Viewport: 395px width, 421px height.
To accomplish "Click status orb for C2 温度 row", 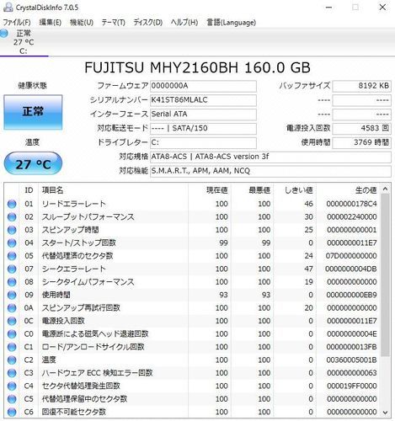I will [12, 360].
